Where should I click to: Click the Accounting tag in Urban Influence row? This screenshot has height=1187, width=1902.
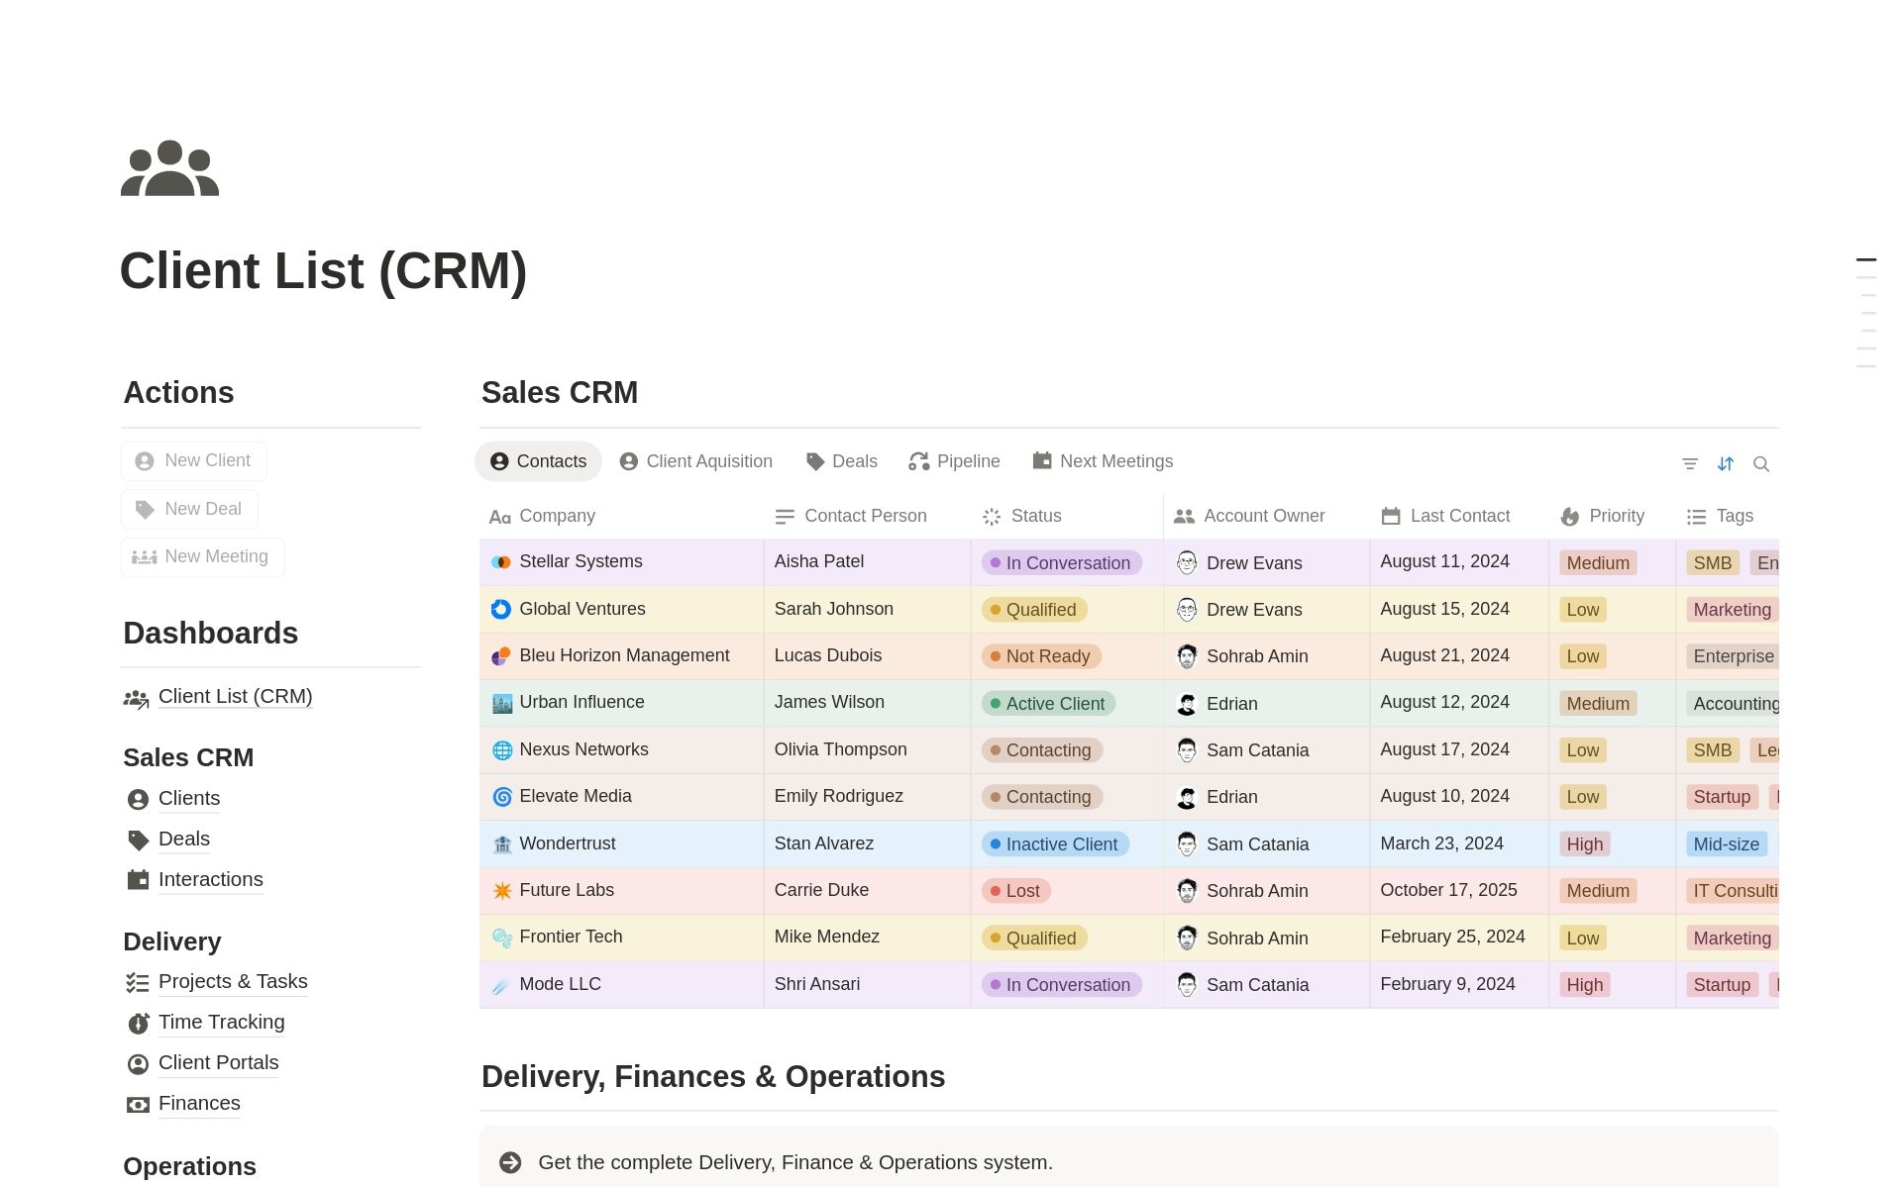pyautogui.click(x=1734, y=704)
